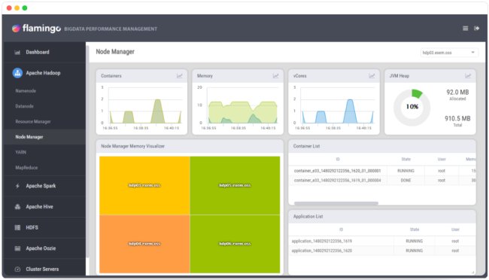
Task: Select Apache Hadoop in the sidebar
Action: click(44, 73)
